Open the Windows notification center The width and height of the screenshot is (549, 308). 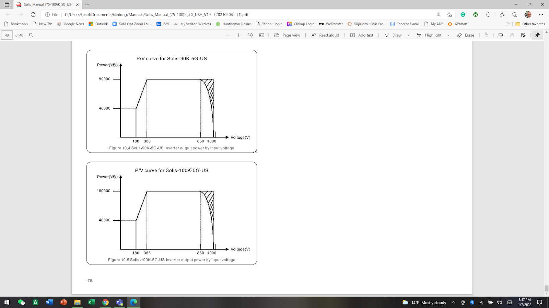point(540,303)
